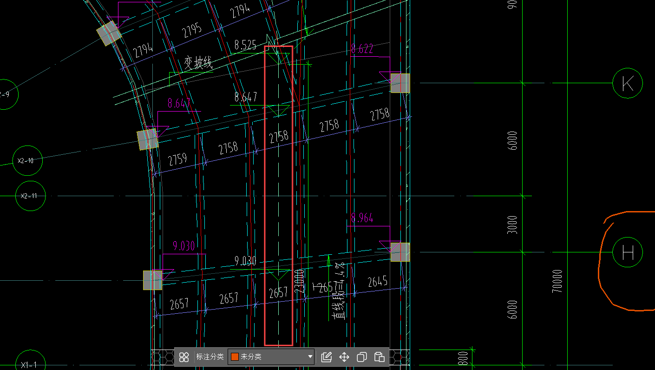Image resolution: width=655 pixels, height=370 pixels.
Task: Click the vertical dimension 23000
Action: pos(299,281)
